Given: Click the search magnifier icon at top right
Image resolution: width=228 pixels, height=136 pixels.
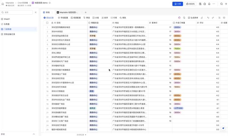Looking at the screenshot, I should (x=222, y=4).
